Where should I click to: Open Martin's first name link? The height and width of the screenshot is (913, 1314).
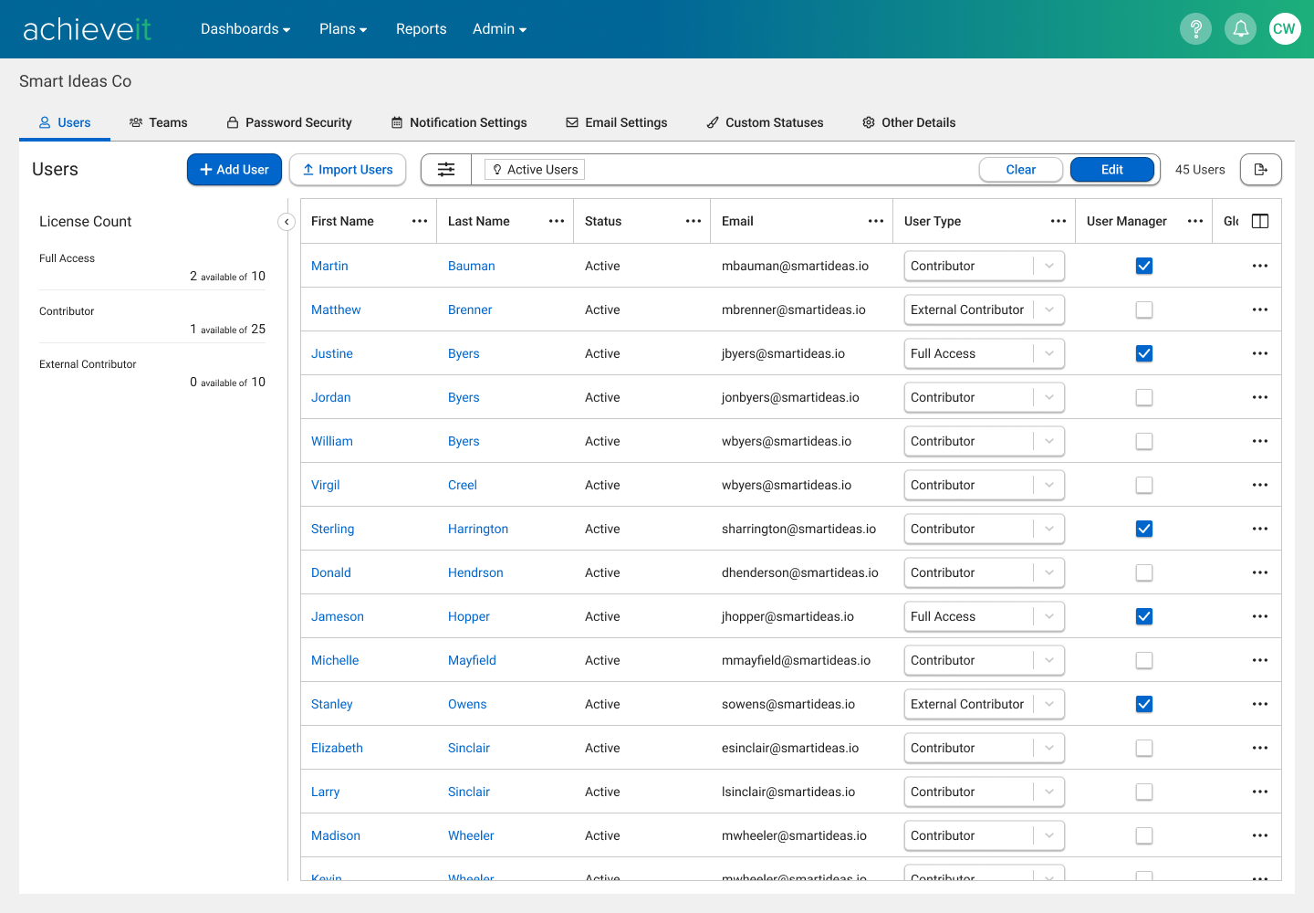tap(329, 266)
